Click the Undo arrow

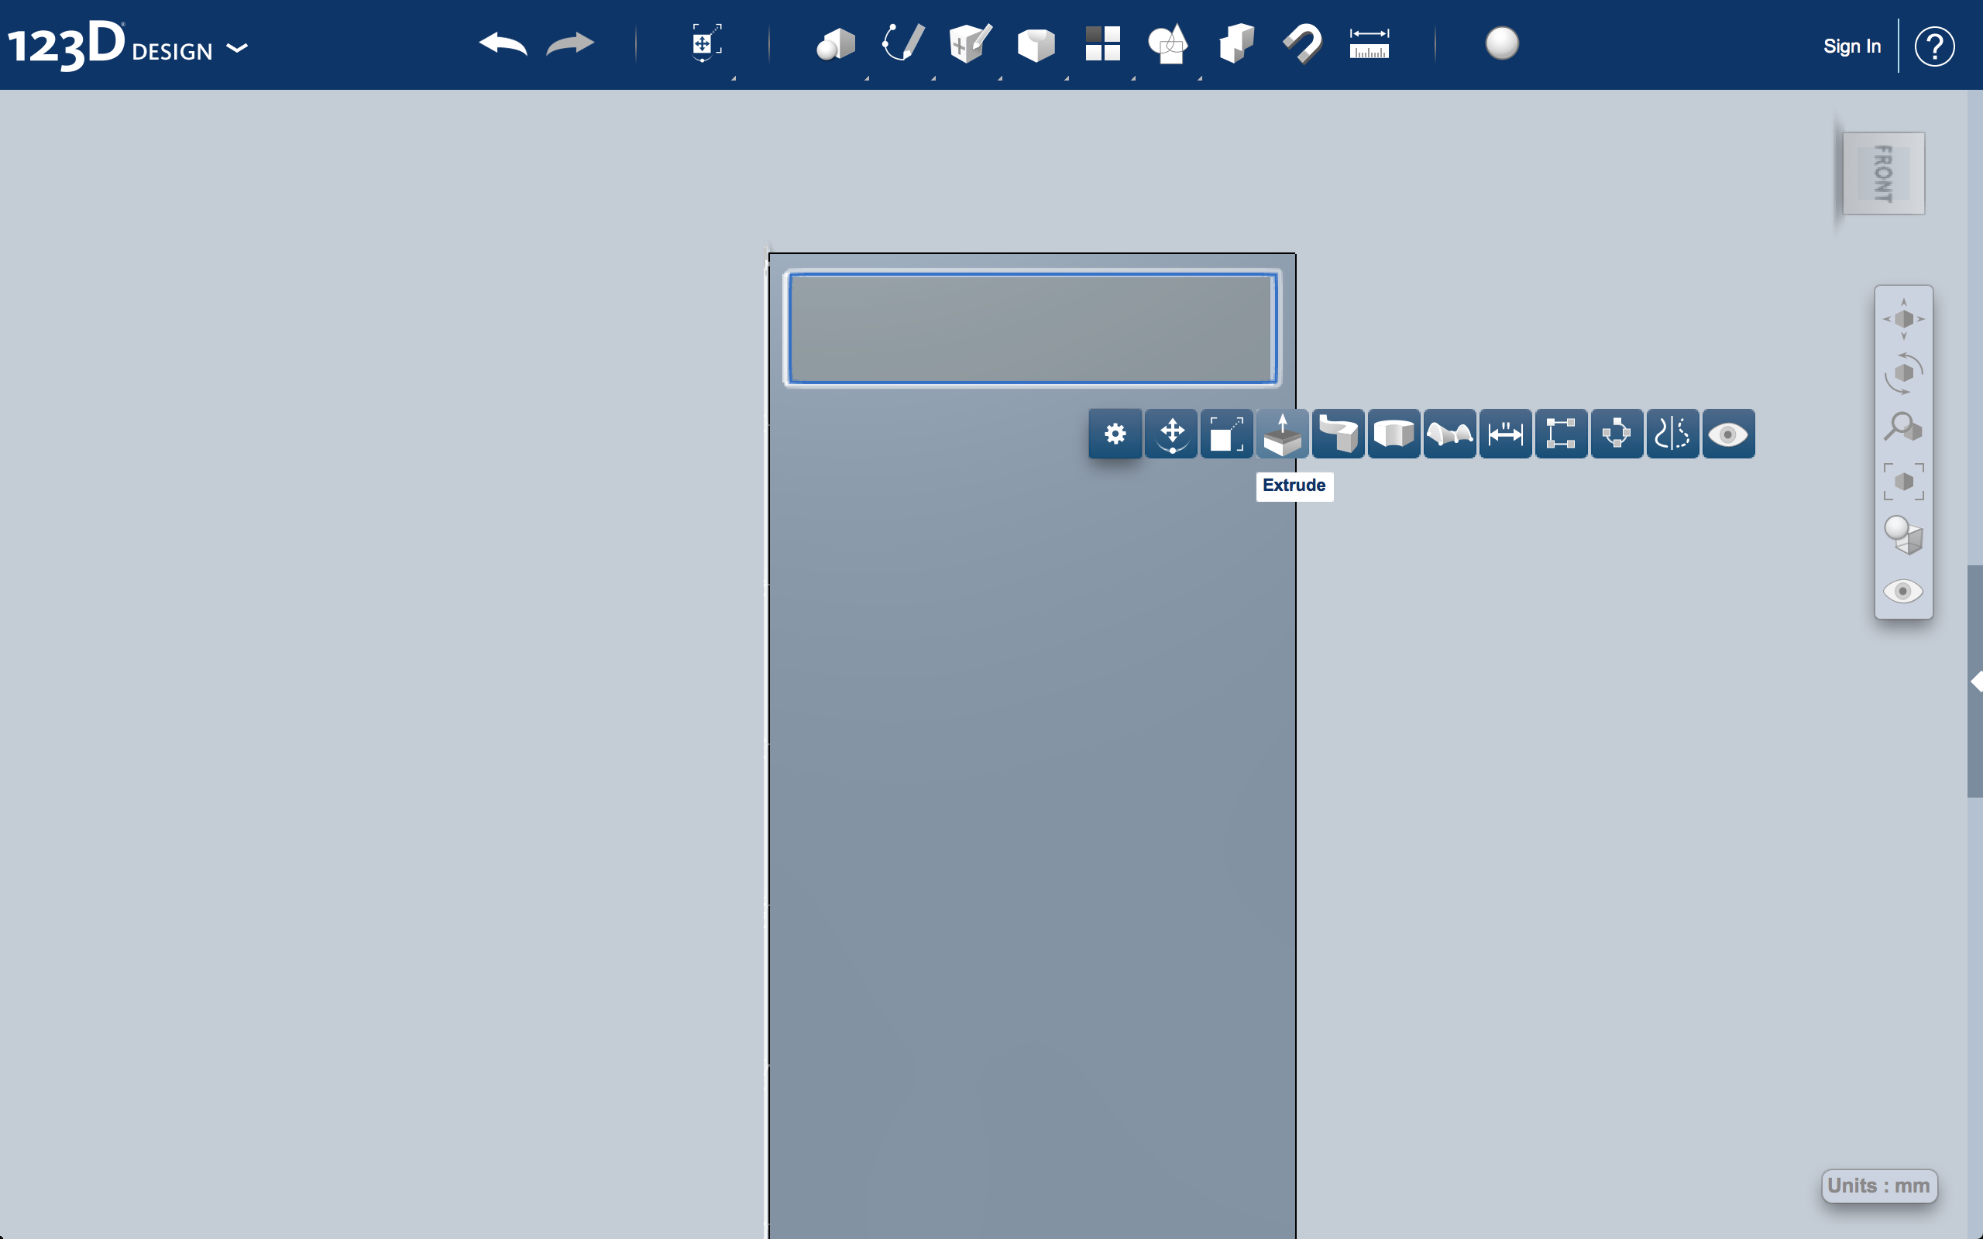(x=503, y=45)
